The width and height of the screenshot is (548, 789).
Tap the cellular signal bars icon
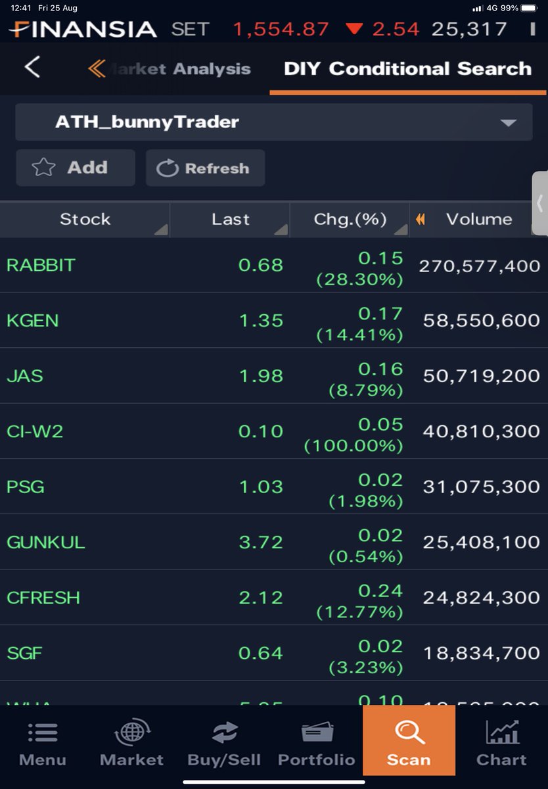tap(478, 8)
